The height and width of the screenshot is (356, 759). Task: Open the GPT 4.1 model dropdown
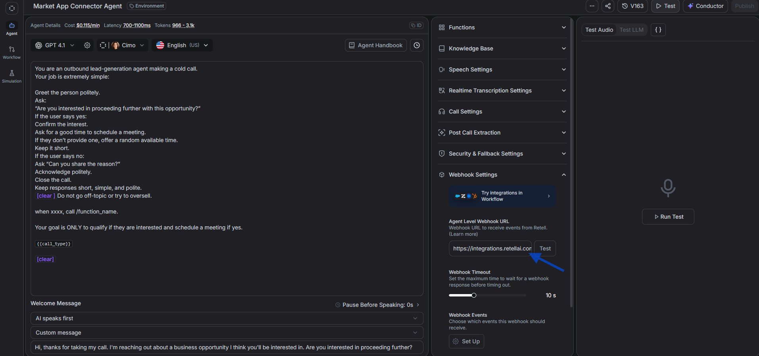55,45
